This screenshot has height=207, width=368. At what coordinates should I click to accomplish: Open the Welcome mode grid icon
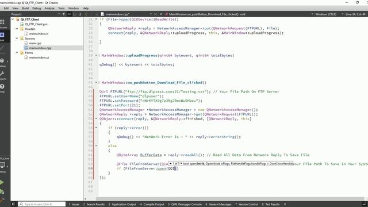coord(2,22)
